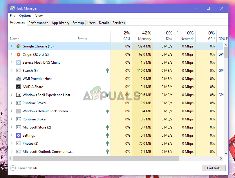The height and width of the screenshot is (178, 235).
Task: Click the 75.0 MB memory value for Photos
Action: click(145, 144)
